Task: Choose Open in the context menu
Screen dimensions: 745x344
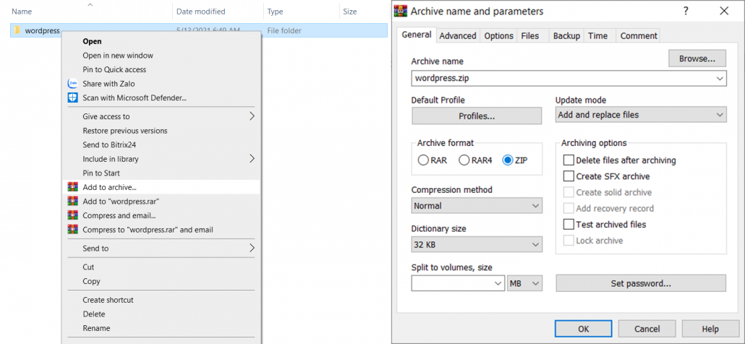Action: coord(161,41)
